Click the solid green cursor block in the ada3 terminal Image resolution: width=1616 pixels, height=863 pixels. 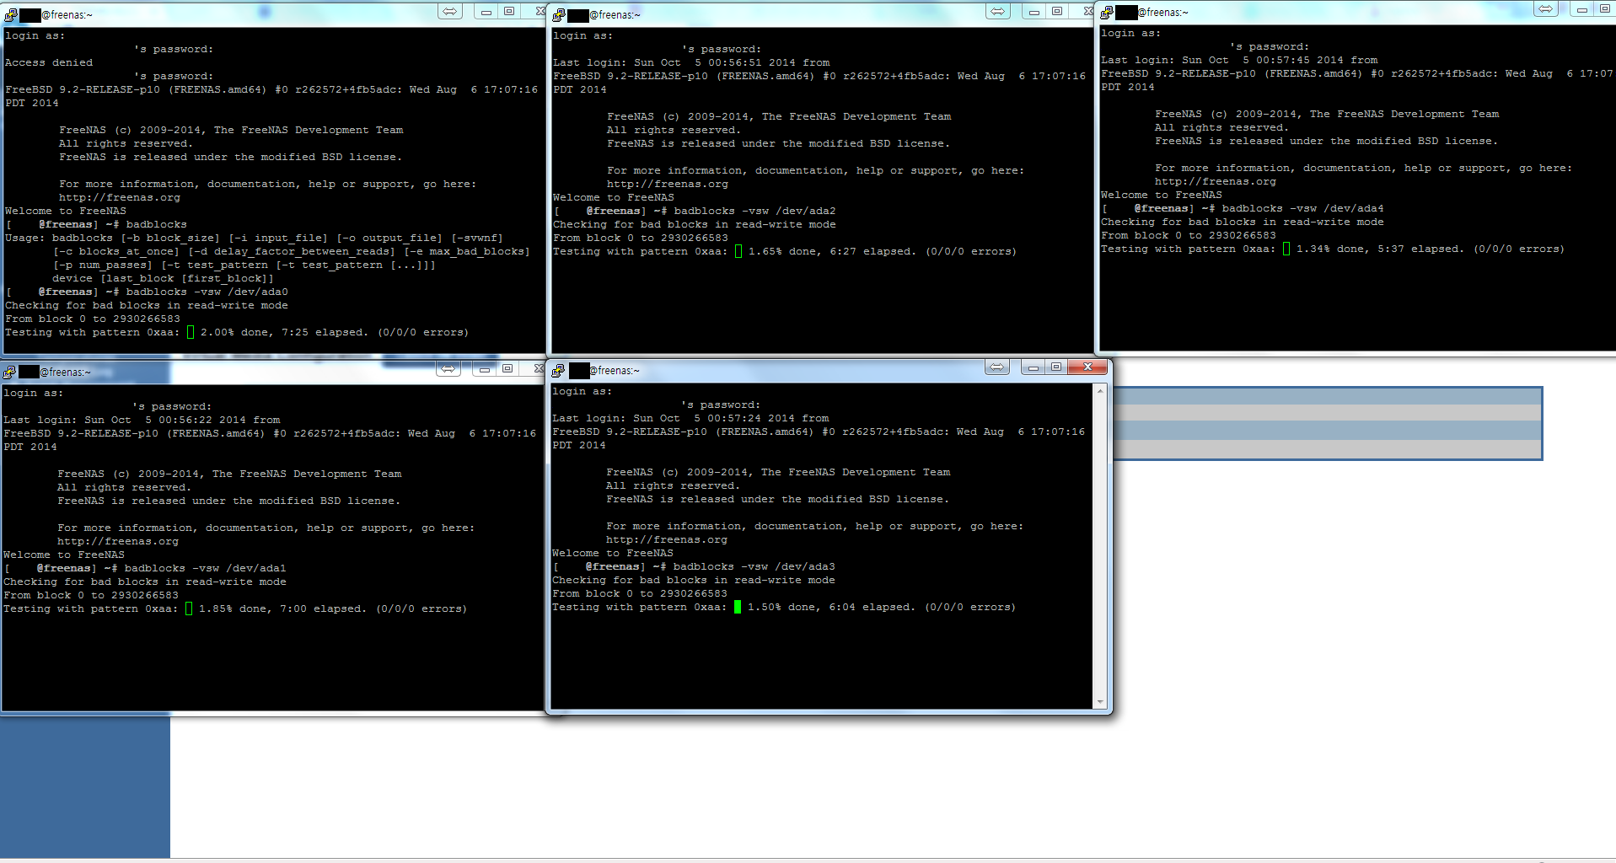click(738, 608)
